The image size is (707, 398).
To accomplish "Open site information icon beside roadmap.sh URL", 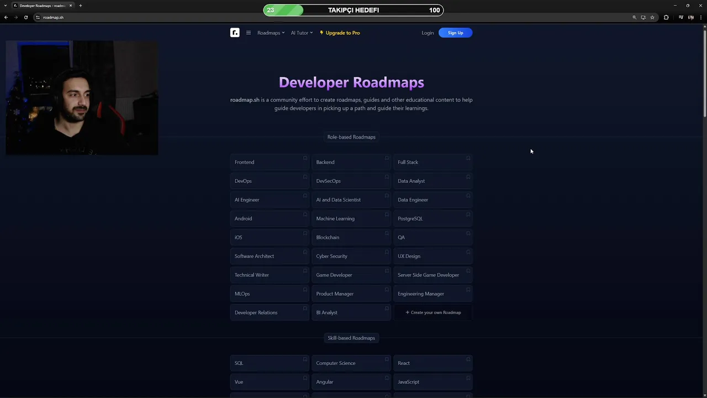I will click(x=38, y=17).
